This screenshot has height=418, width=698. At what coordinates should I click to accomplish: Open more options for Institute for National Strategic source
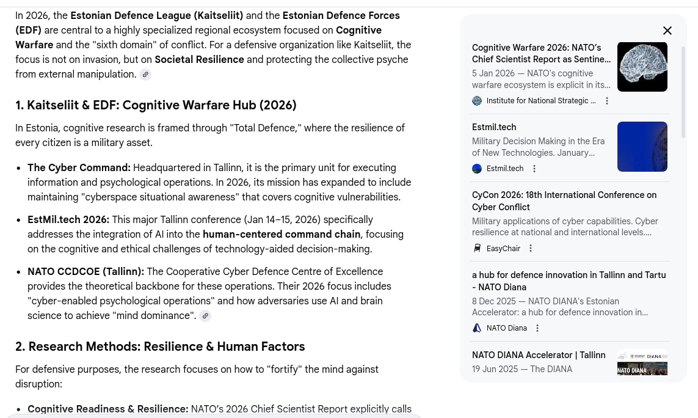pos(606,101)
